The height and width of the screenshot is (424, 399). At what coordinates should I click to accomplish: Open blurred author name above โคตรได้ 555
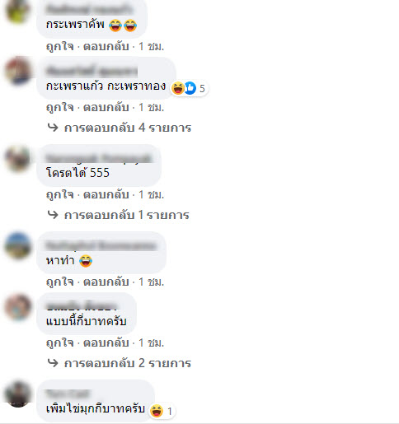click(99, 158)
